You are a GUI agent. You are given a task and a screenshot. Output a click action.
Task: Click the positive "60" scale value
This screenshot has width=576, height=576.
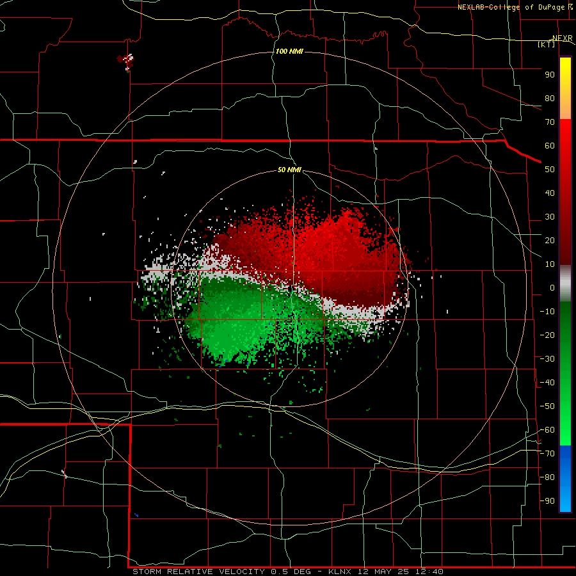point(550,146)
